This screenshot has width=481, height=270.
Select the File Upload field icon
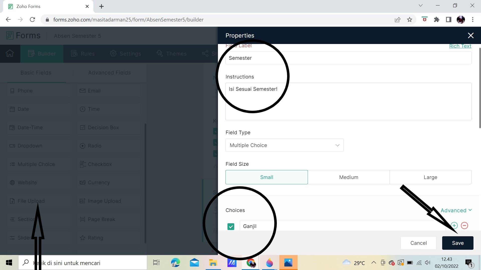point(12,201)
